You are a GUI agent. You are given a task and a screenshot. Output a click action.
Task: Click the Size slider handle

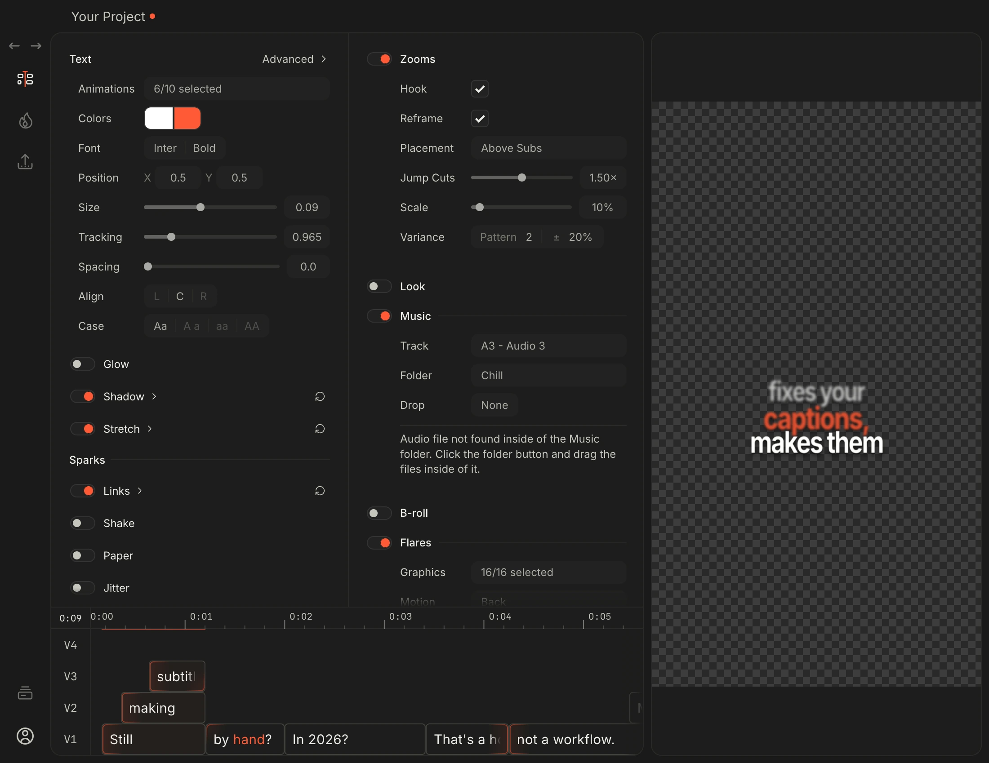coord(200,207)
